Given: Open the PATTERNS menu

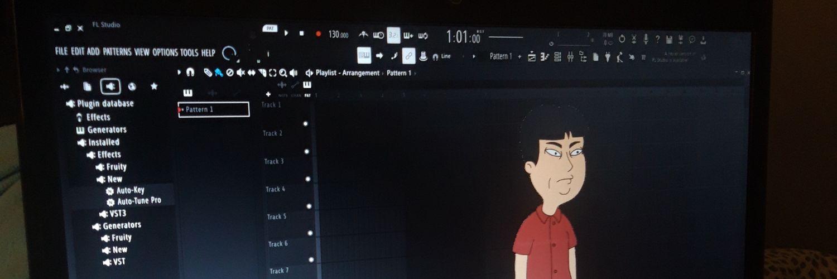Looking at the screenshot, I should (x=117, y=51).
